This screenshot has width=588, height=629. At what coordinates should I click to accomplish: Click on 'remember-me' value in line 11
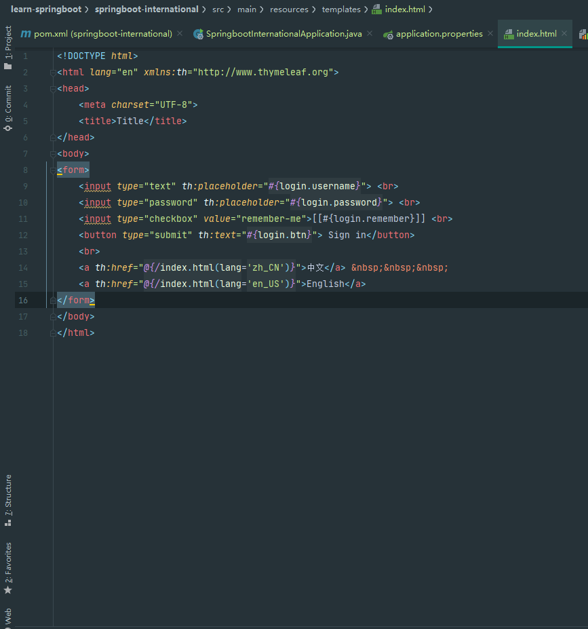[271, 218]
